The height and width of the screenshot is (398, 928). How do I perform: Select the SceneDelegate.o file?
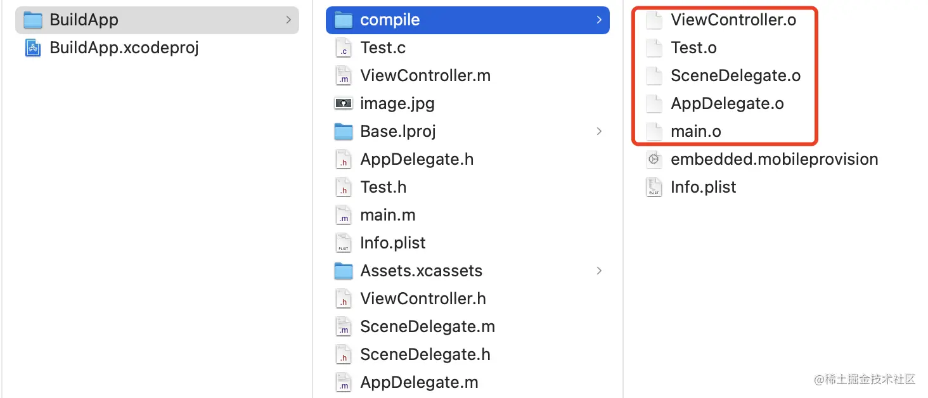[x=723, y=75]
